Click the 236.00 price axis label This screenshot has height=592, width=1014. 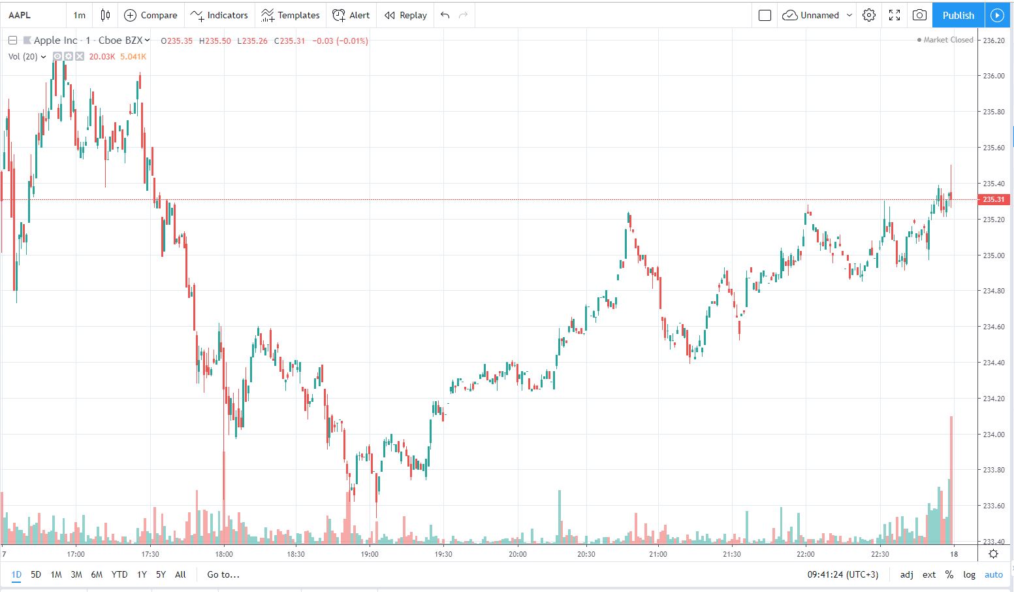[x=994, y=76]
